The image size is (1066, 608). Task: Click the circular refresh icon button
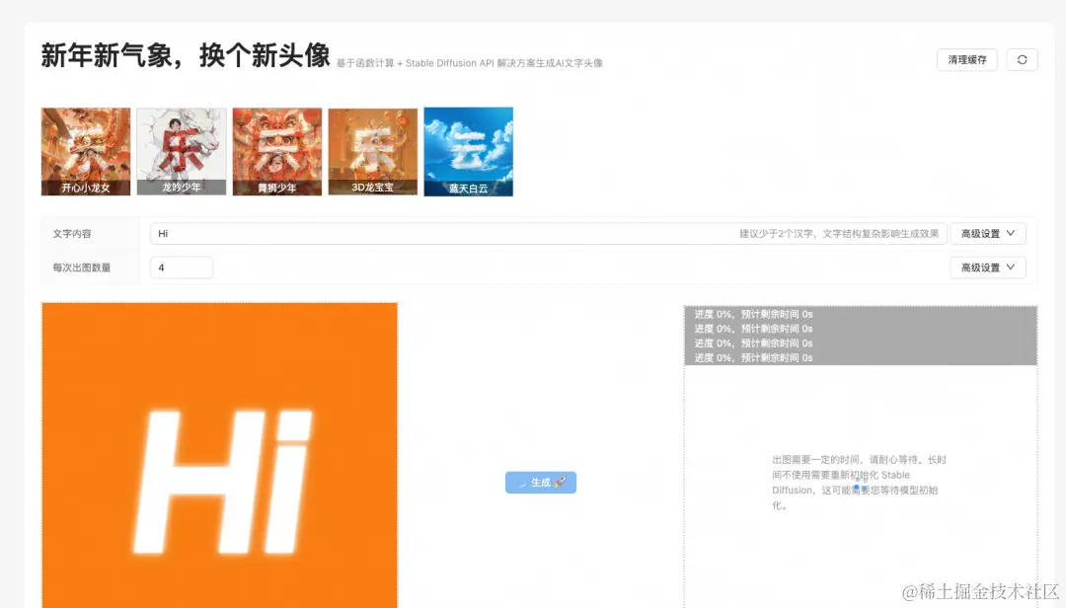pyautogui.click(x=1022, y=59)
